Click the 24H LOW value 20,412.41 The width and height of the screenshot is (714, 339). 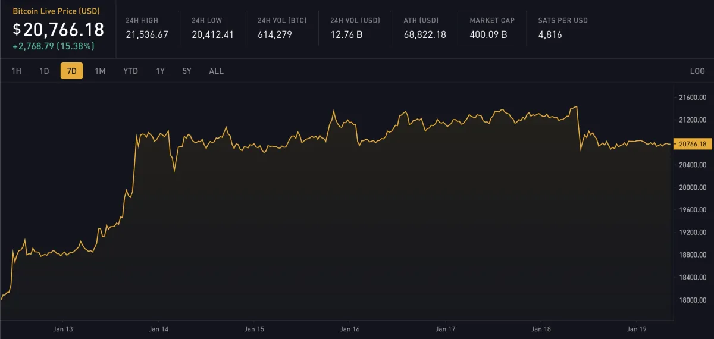pos(213,34)
